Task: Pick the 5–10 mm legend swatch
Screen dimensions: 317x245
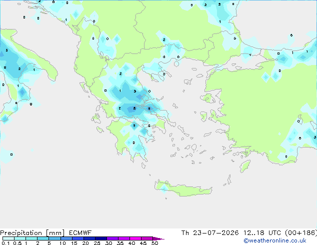Action: (x=54, y=238)
